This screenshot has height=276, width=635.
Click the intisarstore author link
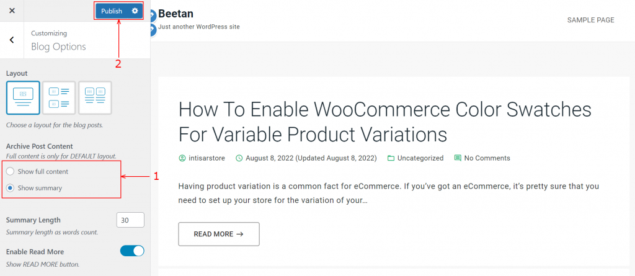tap(207, 158)
